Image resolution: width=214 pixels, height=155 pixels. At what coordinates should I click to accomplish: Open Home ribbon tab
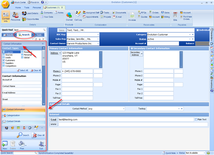point(18,8)
